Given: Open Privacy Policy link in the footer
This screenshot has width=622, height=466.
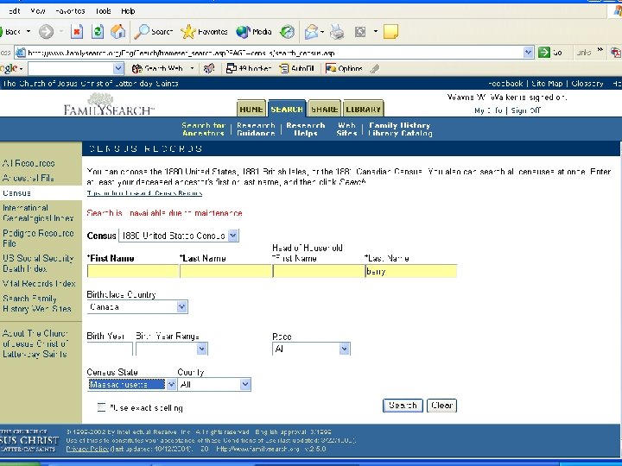Looking at the screenshot, I should (x=87, y=449).
